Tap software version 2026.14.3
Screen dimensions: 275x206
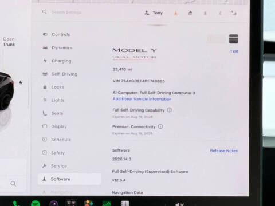(121, 159)
